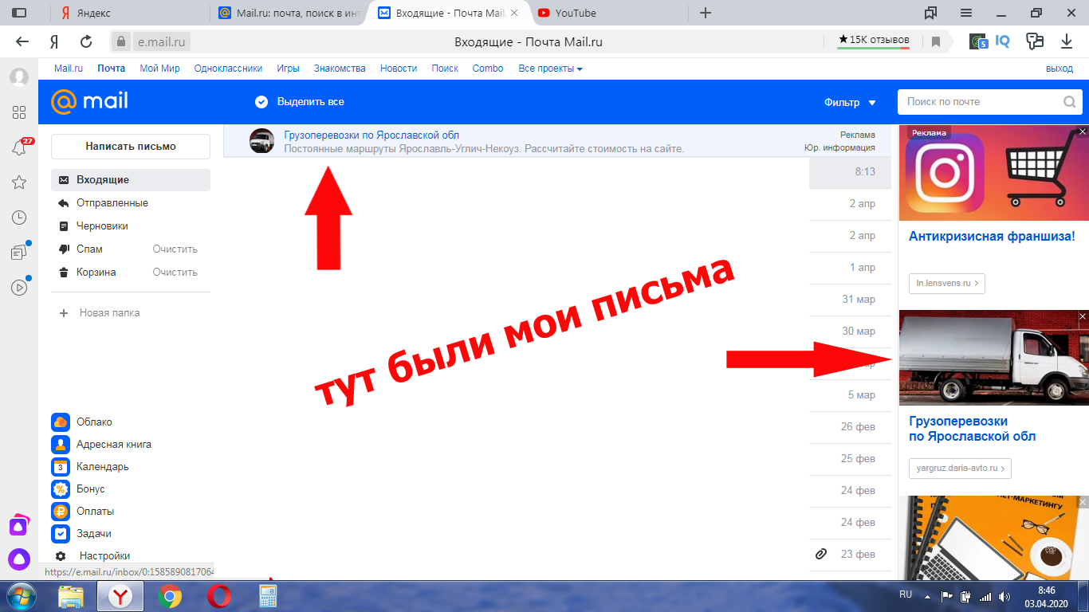
Task: Switch to the YouTube browser tab
Action: click(576, 13)
